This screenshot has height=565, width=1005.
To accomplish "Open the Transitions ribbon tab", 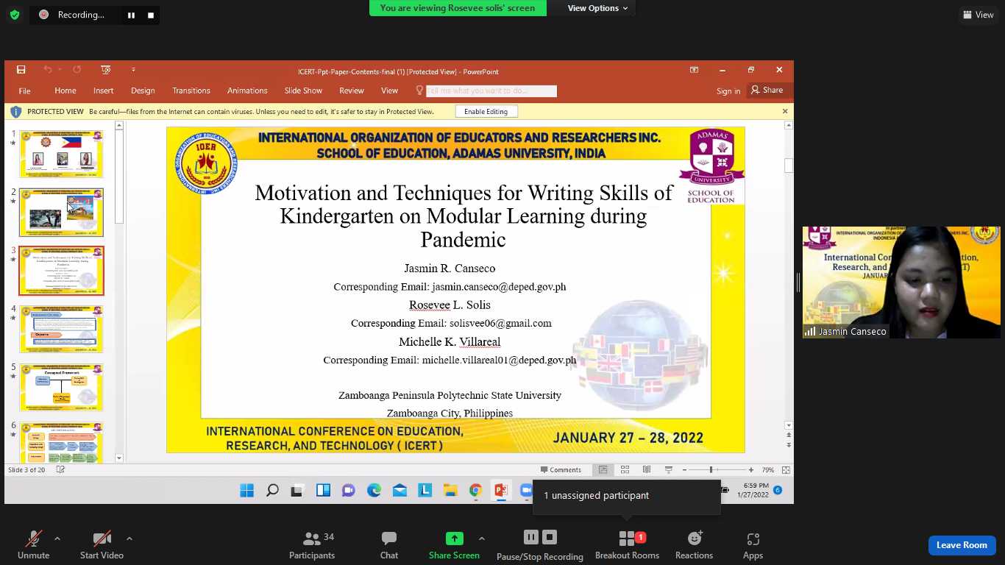I will point(191,90).
